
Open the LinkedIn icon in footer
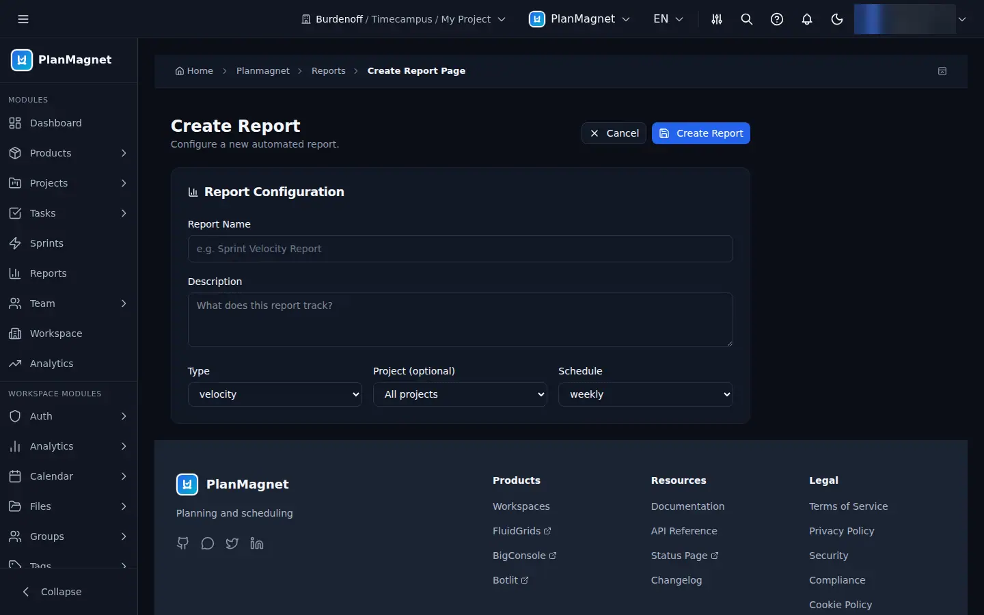[x=257, y=543]
